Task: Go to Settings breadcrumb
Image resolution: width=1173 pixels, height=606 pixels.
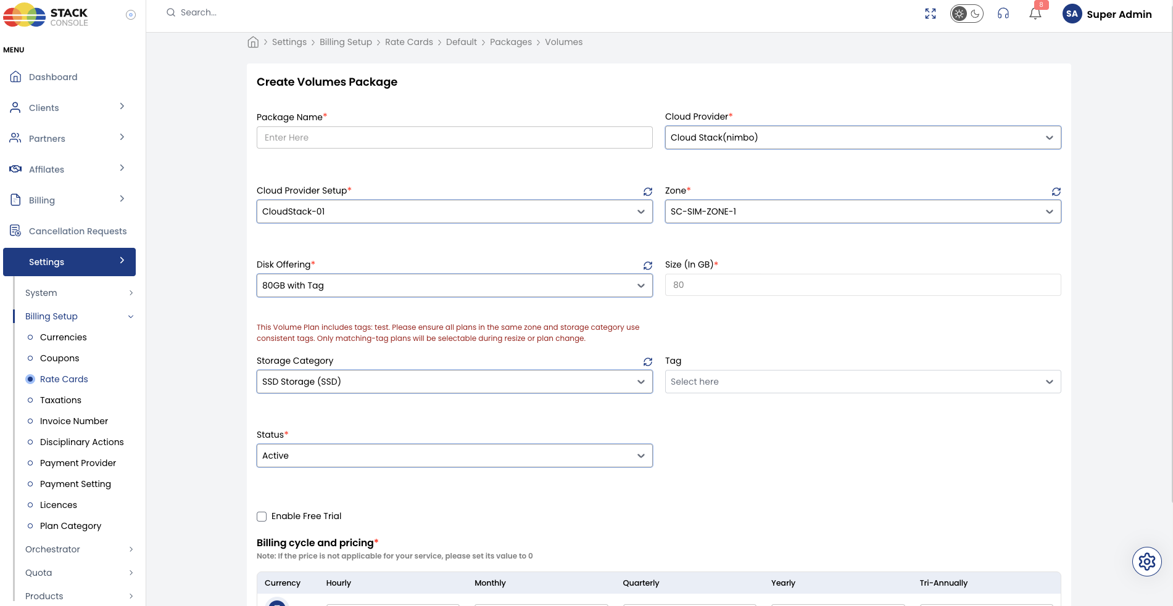Action: coord(289,42)
